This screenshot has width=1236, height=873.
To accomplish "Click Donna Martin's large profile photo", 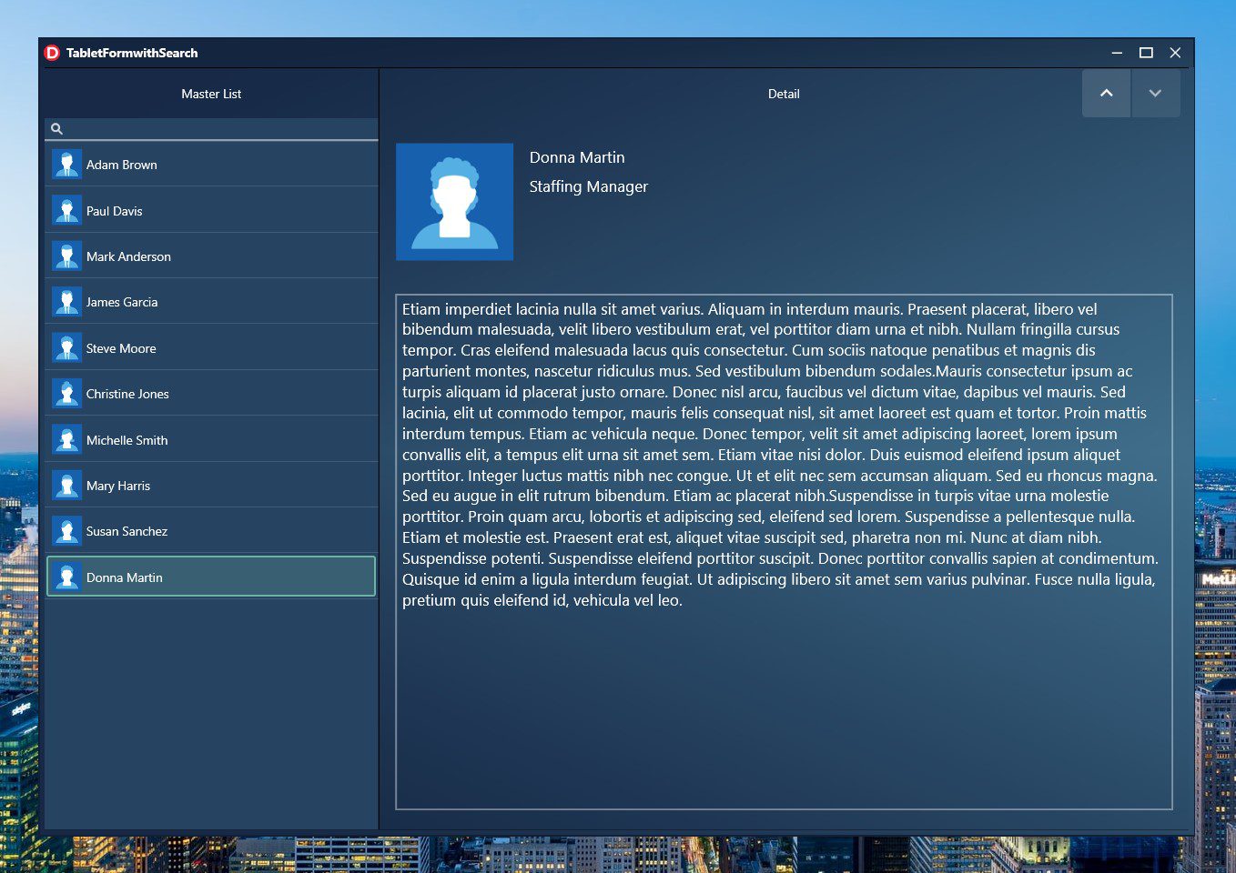I will click(x=454, y=201).
